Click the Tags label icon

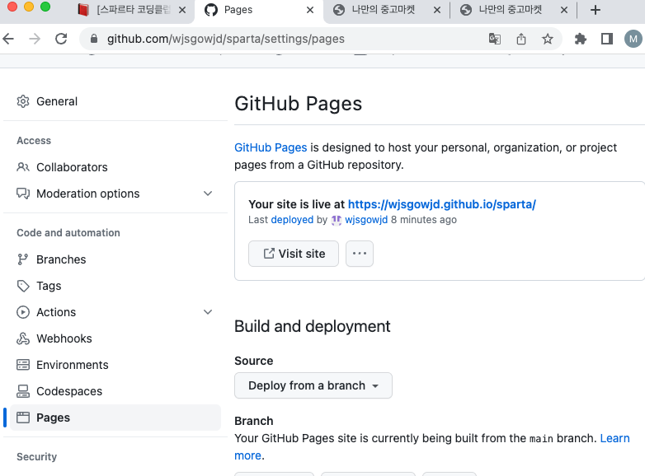[x=23, y=286]
